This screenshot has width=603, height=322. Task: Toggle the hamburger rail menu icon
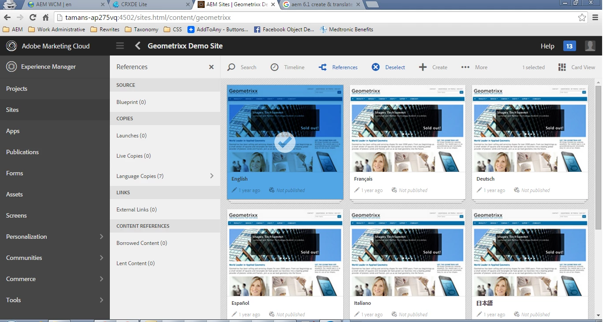120,46
